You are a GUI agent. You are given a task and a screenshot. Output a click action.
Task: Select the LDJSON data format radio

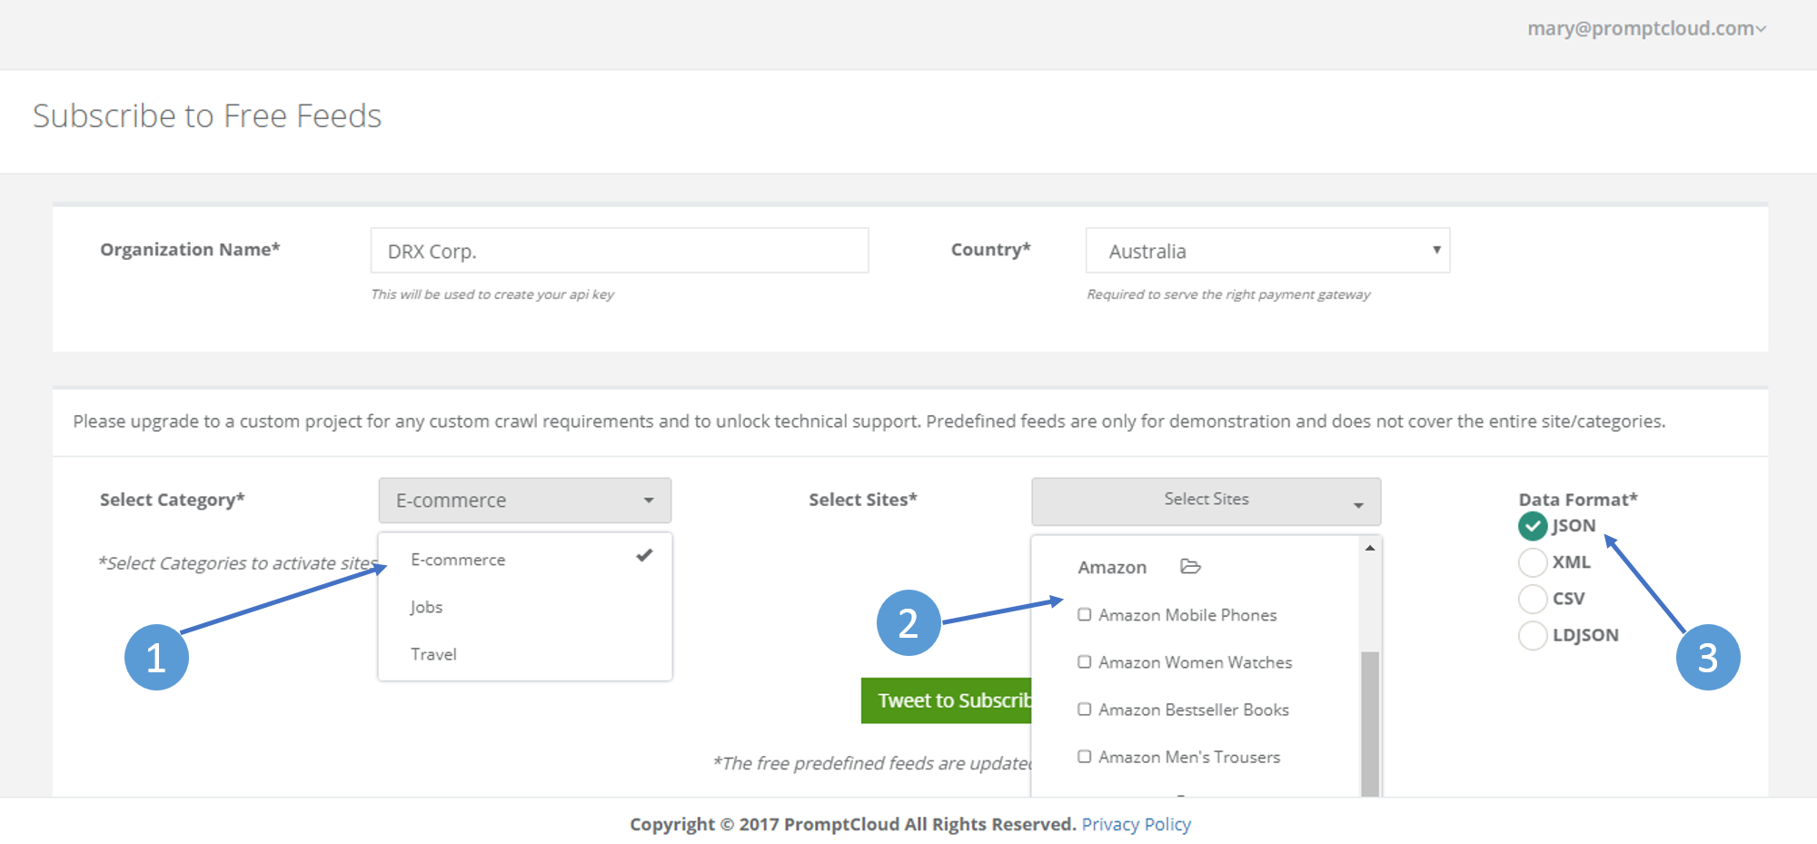(x=1533, y=635)
